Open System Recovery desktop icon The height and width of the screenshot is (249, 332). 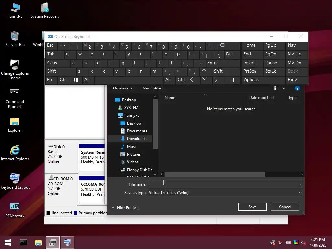click(45, 11)
